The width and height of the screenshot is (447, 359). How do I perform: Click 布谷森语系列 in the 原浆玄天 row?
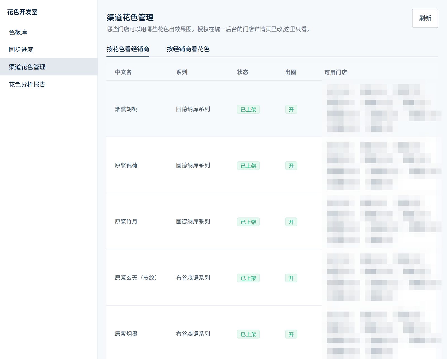tap(193, 278)
